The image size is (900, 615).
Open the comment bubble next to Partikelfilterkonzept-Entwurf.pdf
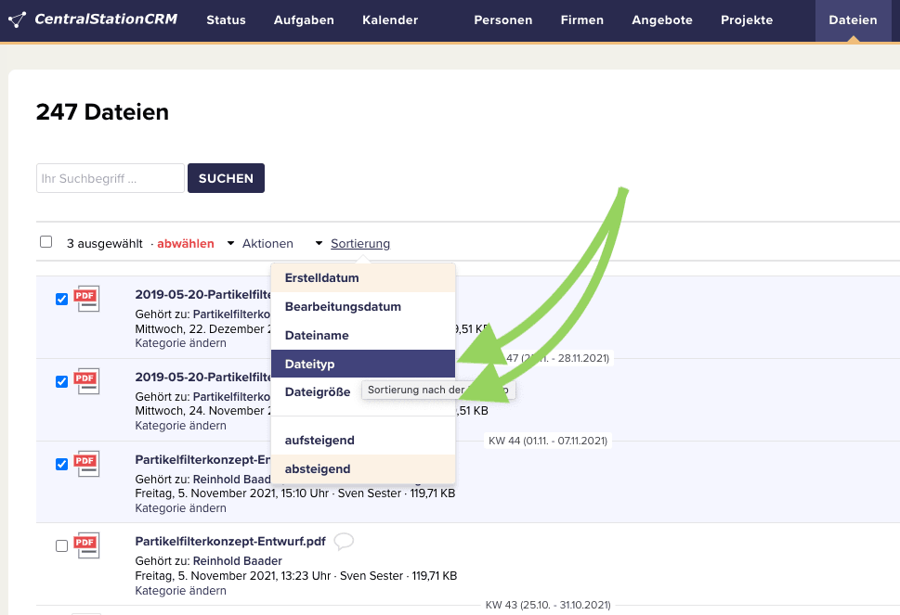coord(343,541)
